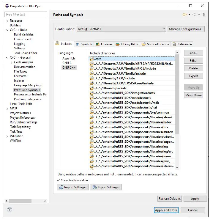The width and height of the screenshot is (213, 220).
Task: Open back history dropdown arrow
Action: (189, 15)
